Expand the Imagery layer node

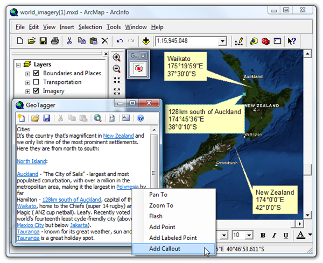(x=27, y=91)
